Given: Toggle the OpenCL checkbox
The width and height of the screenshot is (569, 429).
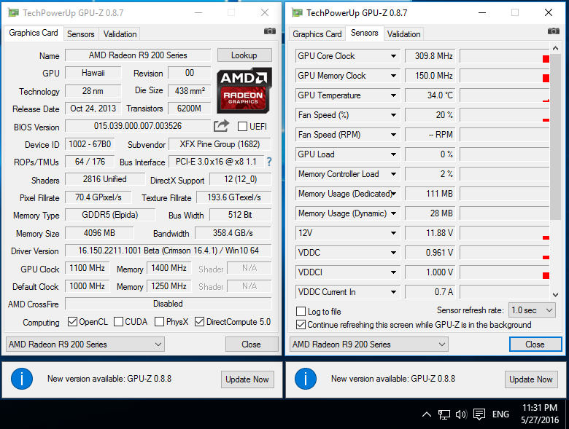Looking at the screenshot, I should (x=72, y=322).
